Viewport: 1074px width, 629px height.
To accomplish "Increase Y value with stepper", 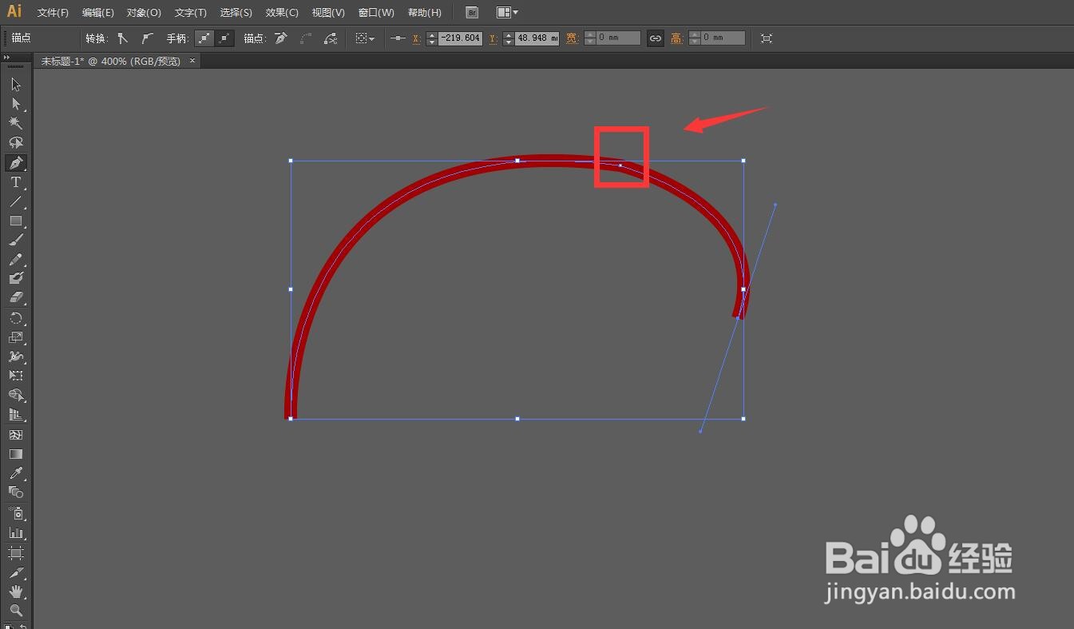I will [x=509, y=35].
